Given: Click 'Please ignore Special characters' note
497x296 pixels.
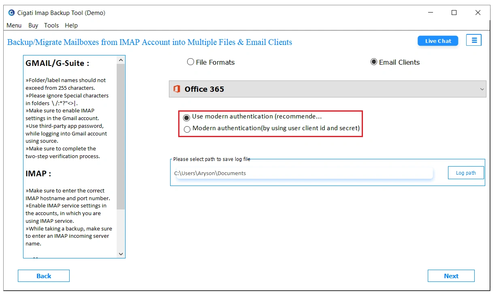Looking at the screenshot, I should (67, 99).
